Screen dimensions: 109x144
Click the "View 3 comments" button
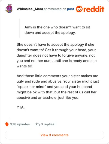pos(55,135)
